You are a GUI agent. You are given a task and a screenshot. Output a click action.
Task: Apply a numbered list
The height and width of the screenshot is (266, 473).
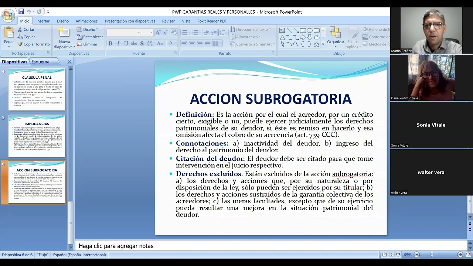coord(196,33)
